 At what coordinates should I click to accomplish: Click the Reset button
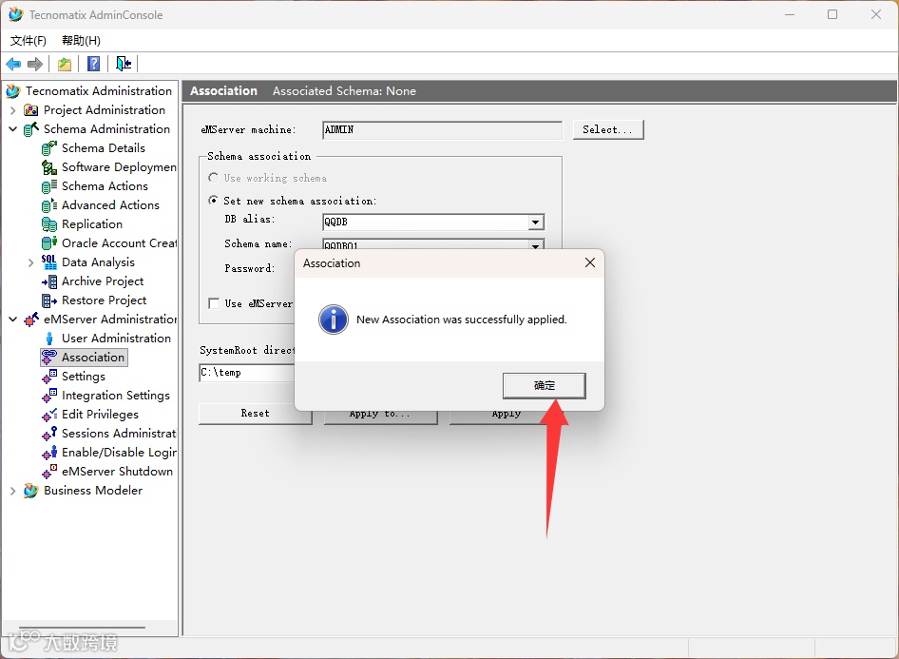[x=255, y=414]
